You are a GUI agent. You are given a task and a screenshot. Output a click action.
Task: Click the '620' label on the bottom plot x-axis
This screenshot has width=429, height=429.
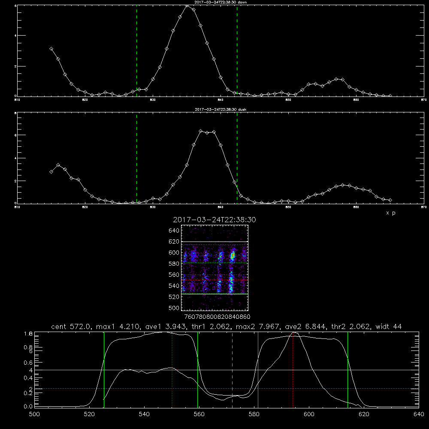[x=364, y=414]
